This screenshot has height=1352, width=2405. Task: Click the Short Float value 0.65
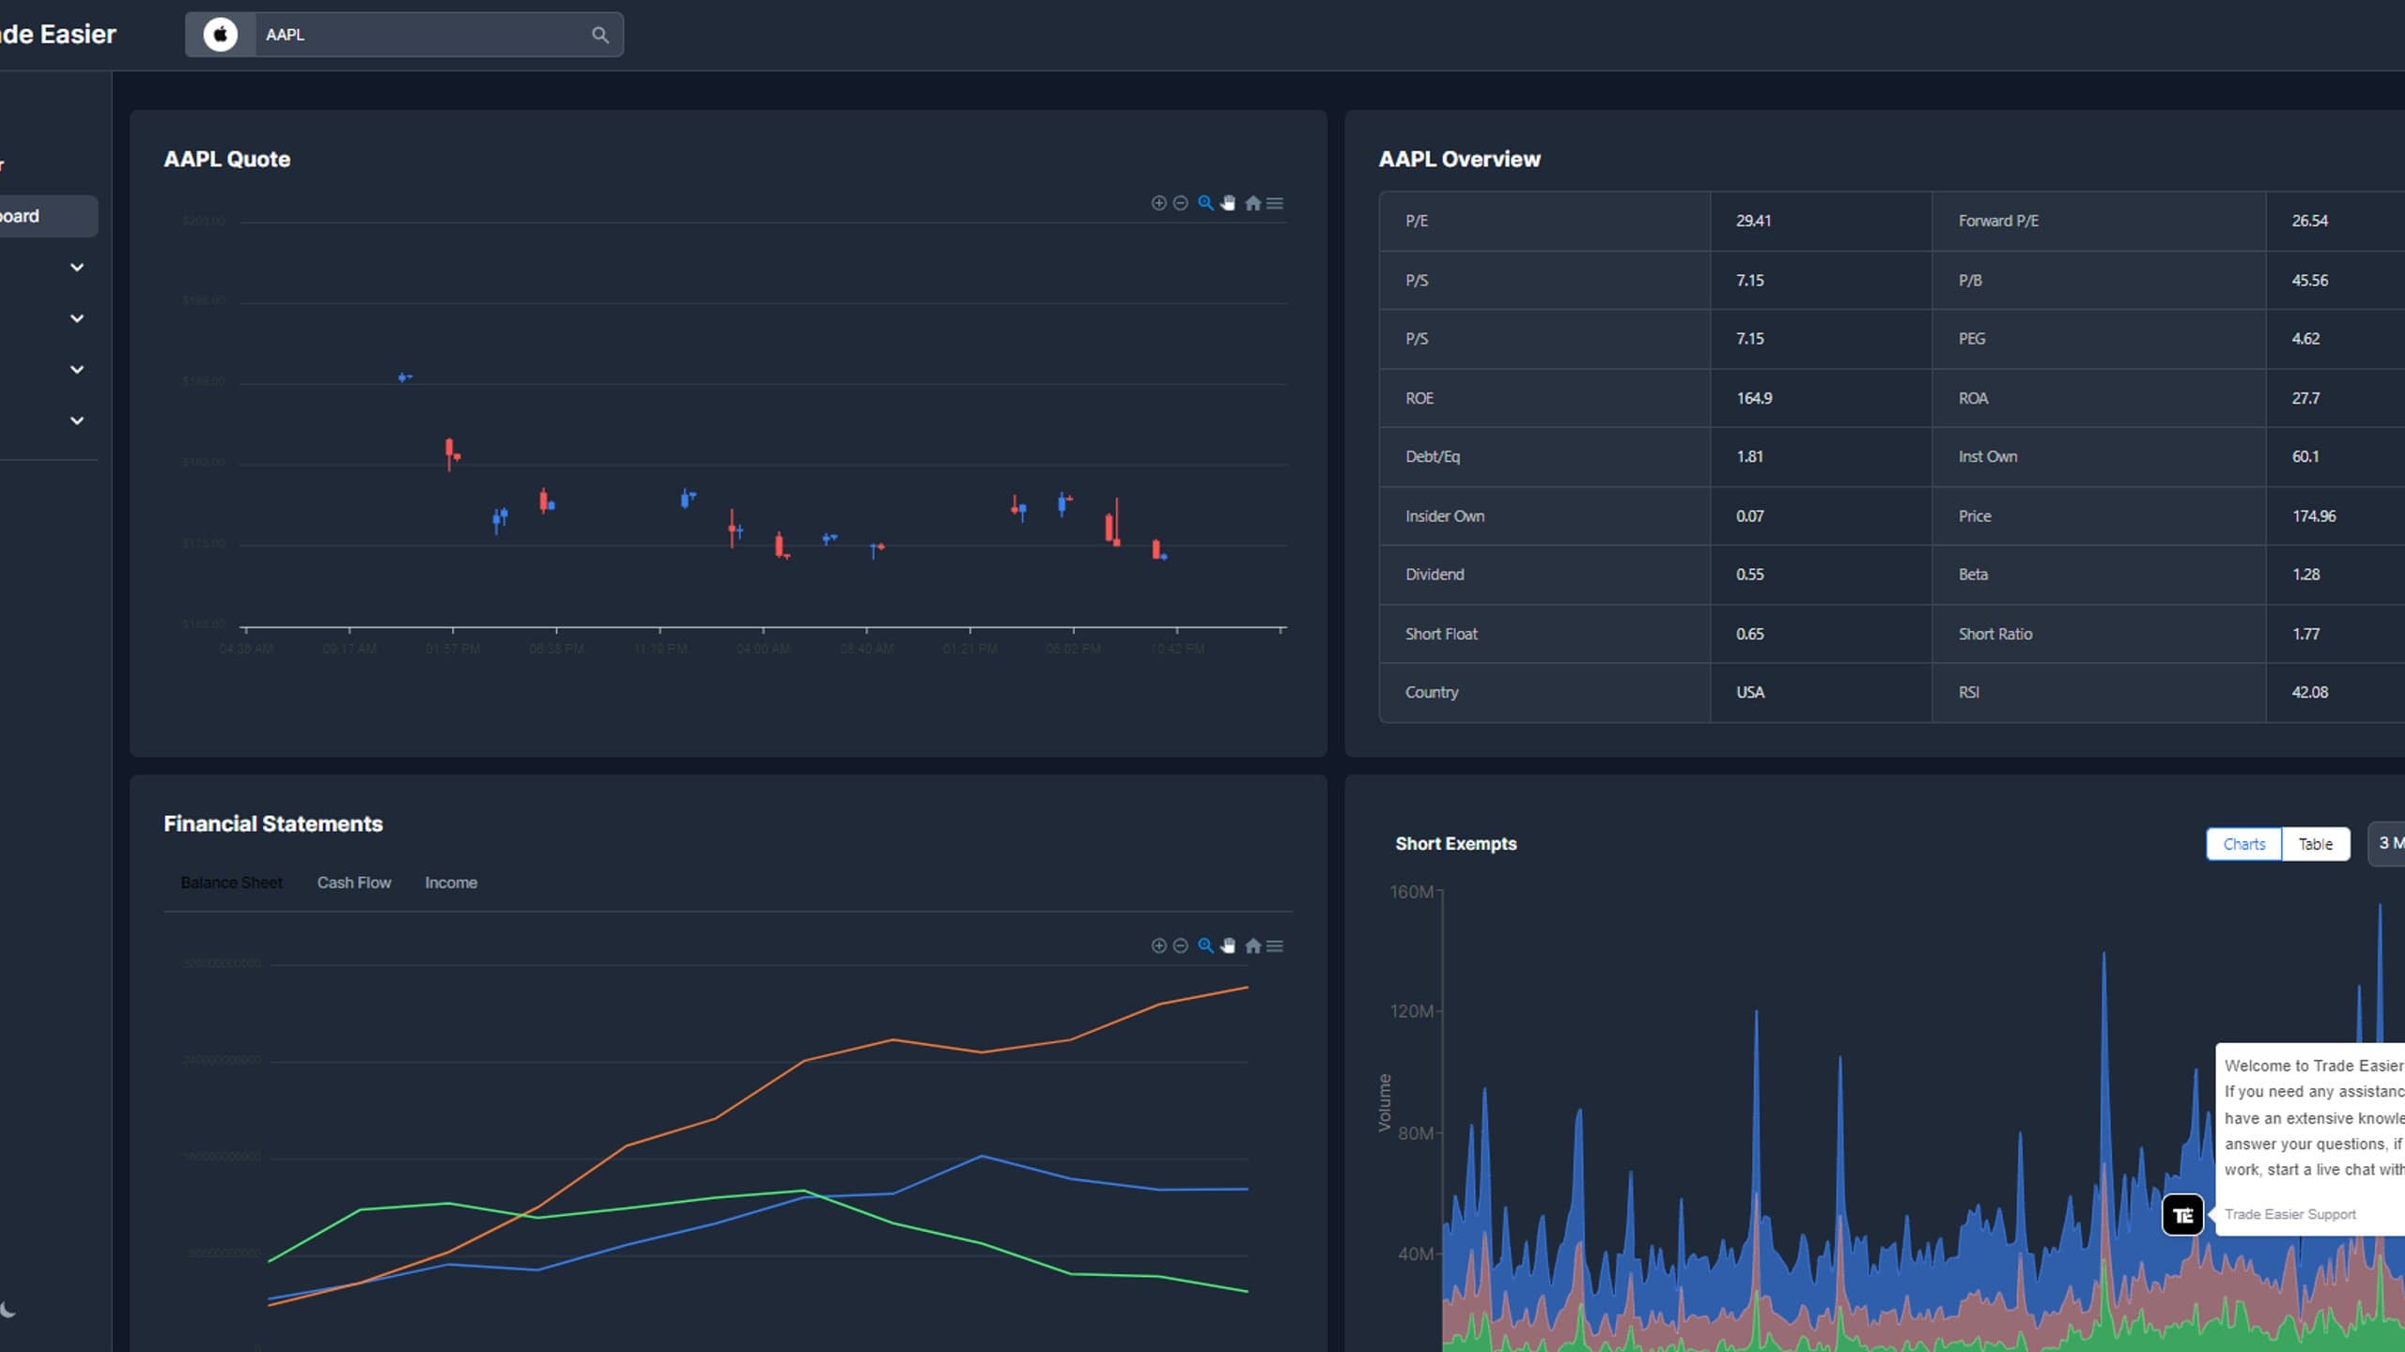1749,634
